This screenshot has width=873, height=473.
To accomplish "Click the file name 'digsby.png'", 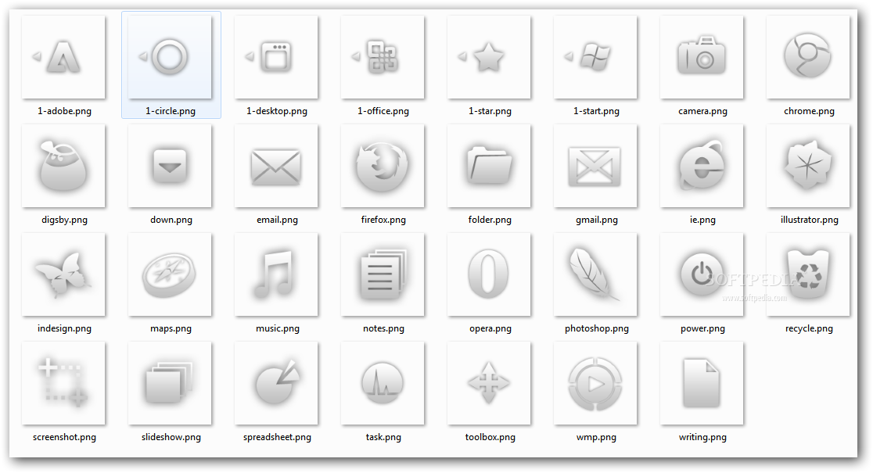I will click(x=65, y=219).
